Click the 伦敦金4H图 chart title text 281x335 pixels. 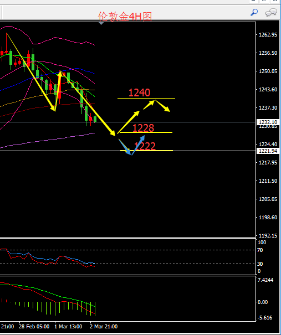pyautogui.click(x=125, y=17)
